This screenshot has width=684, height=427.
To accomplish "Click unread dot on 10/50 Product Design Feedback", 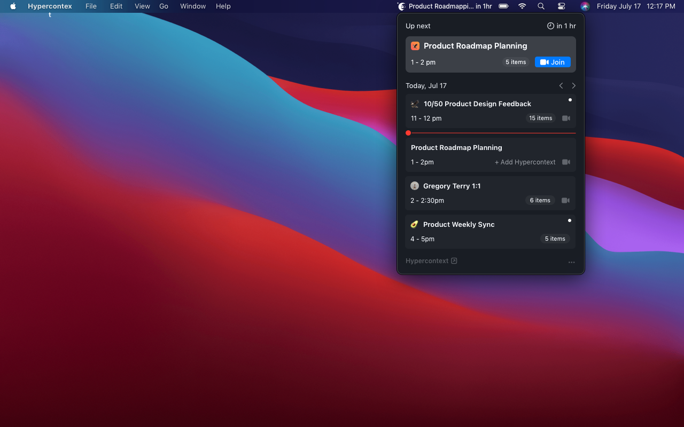I will click(570, 100).
